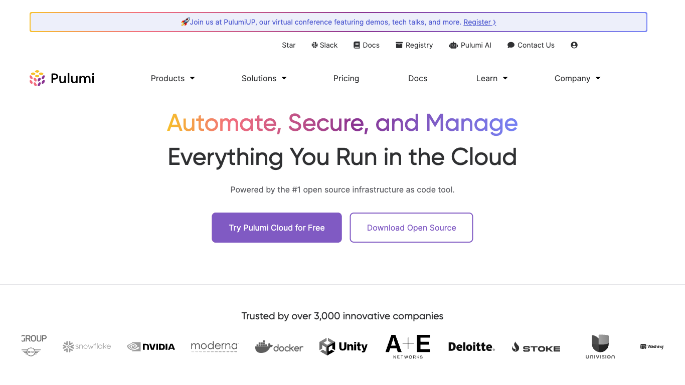Open the Slack link in the top bar
This screenshot has height=385, width=685.
coord(324,45)
